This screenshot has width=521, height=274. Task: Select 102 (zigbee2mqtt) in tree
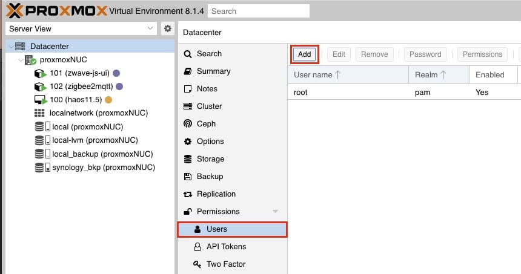pos(81,86)
